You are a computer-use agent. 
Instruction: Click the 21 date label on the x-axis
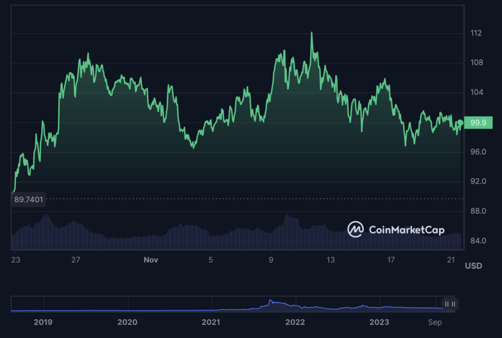tap(451, 260)
